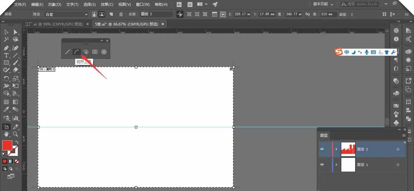
Task: Choose Arc tool in floating panel
Action: click(x=77, y=52)
